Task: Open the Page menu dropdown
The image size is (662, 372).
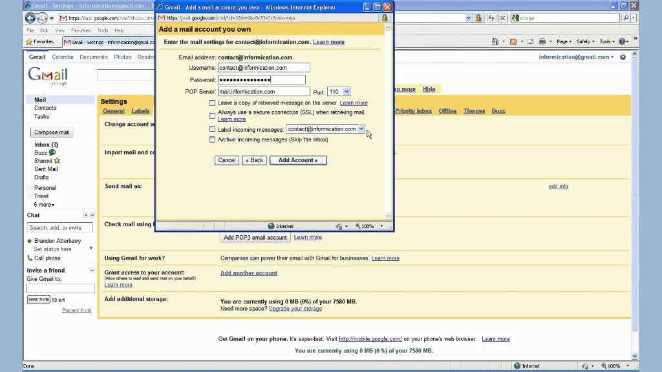Action: tap(564, 42)
